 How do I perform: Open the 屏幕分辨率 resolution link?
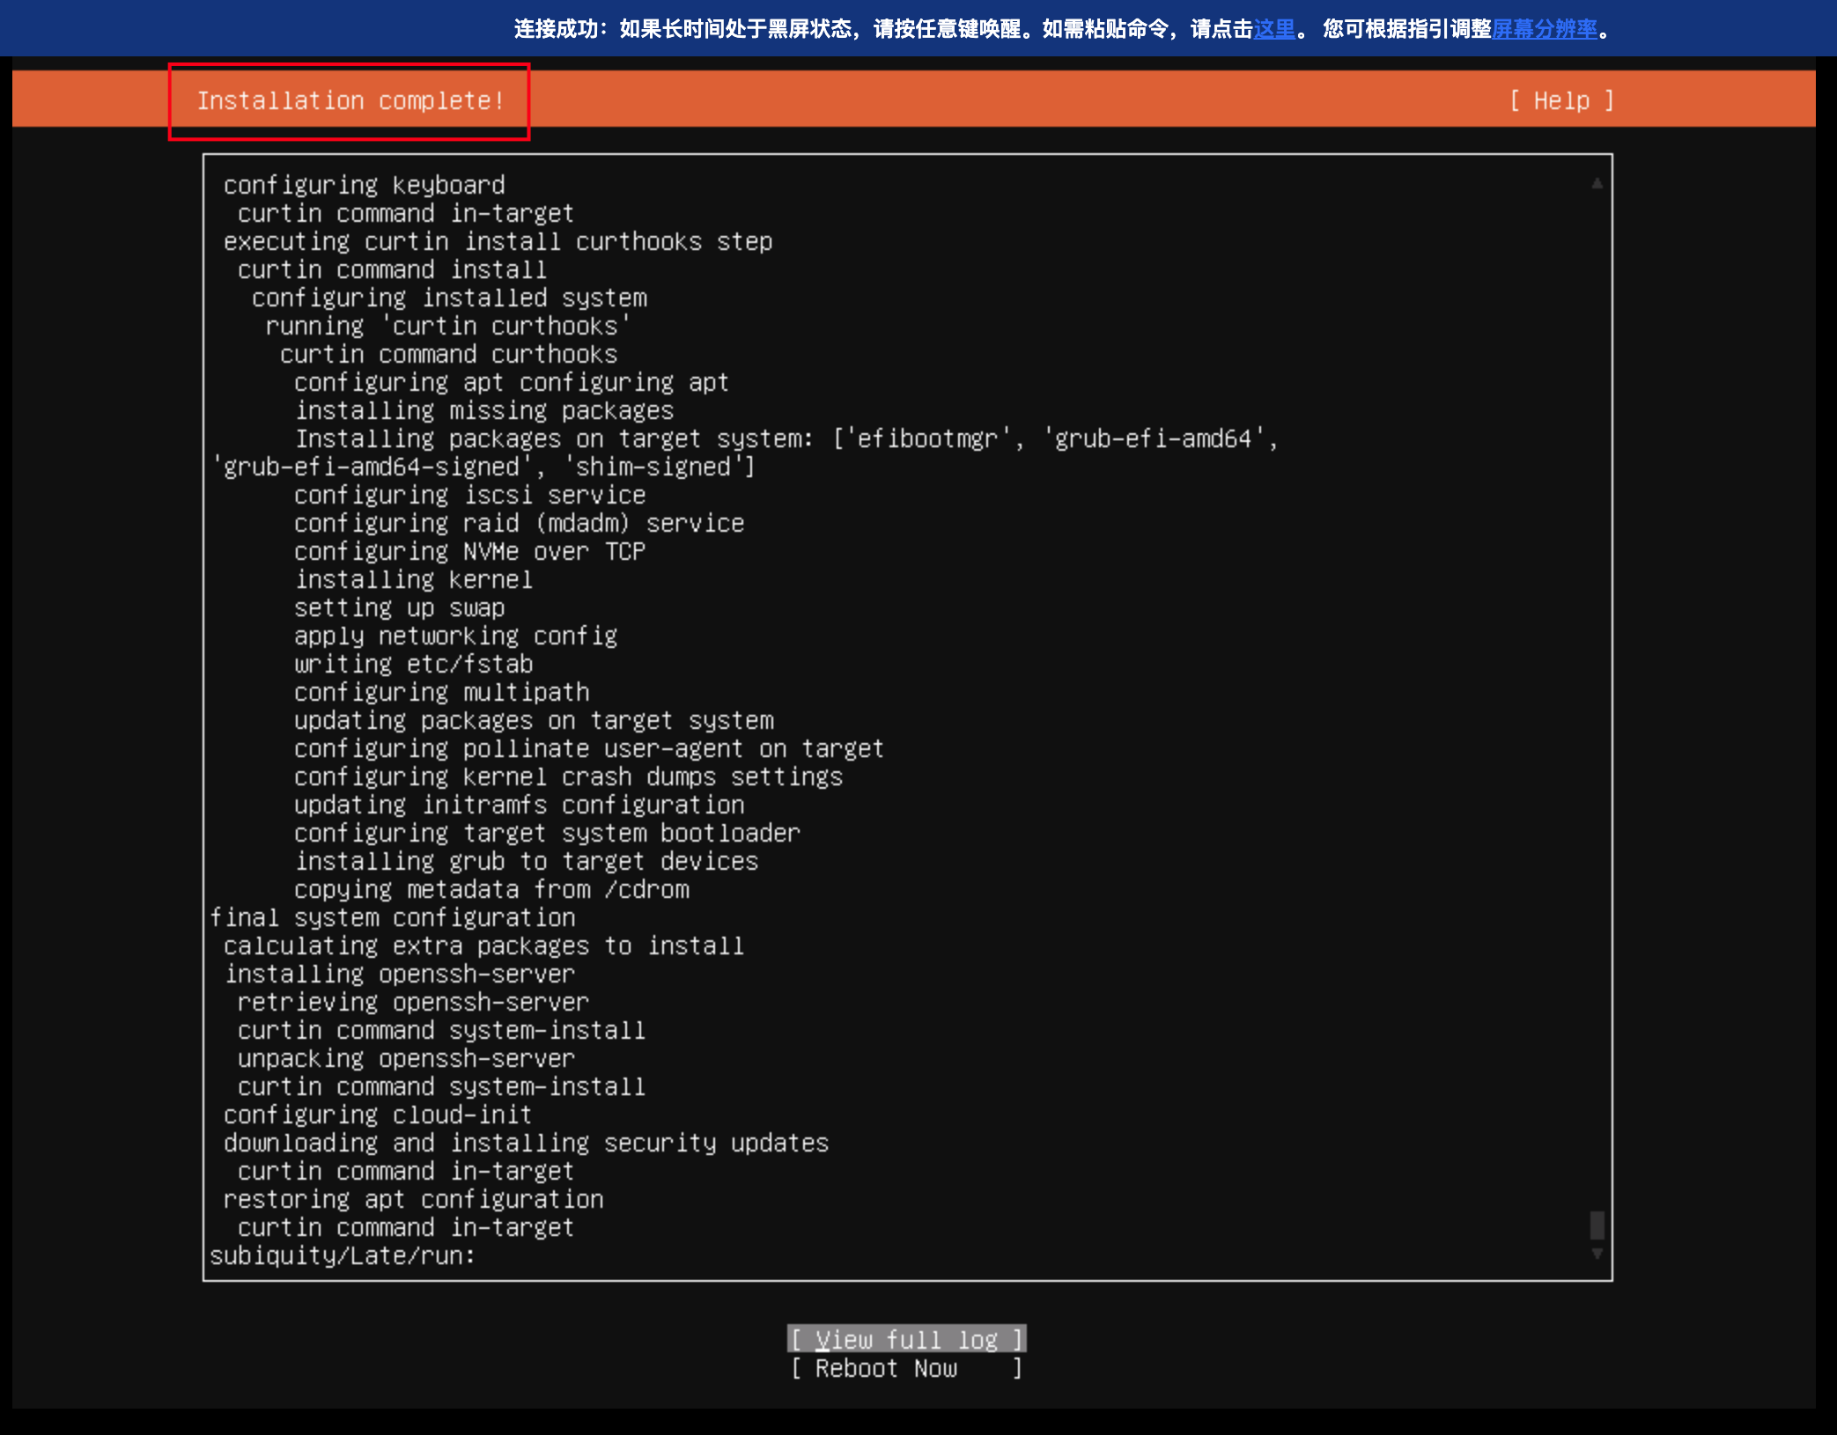pos(1544,29)
